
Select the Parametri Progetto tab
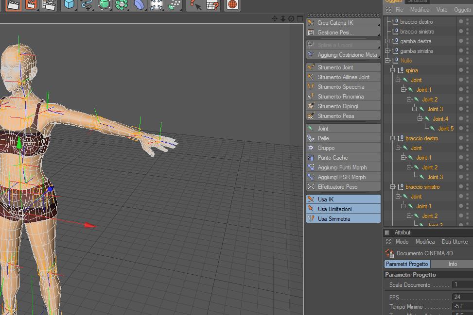click(x=407, y=264)
